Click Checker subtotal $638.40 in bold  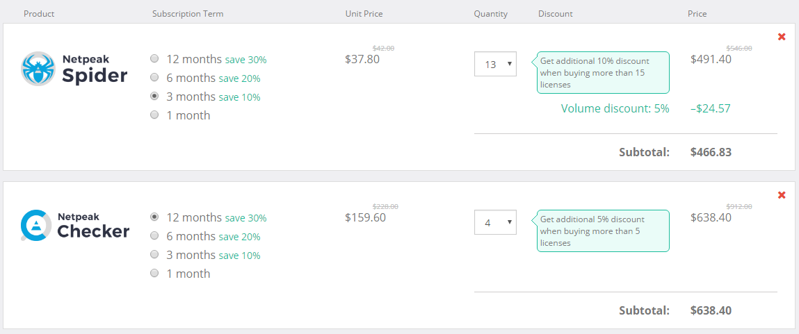[711, 310]
